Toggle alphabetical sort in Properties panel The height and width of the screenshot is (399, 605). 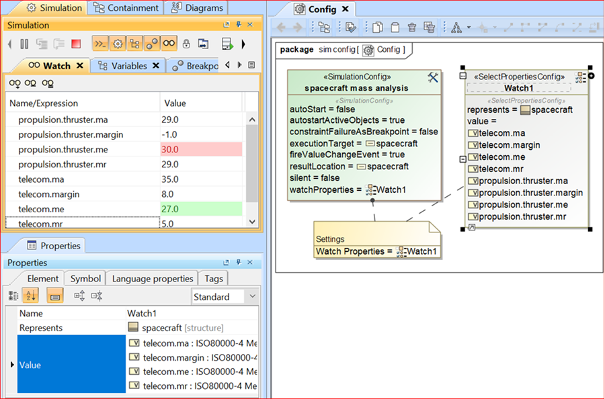click(30, 296)
